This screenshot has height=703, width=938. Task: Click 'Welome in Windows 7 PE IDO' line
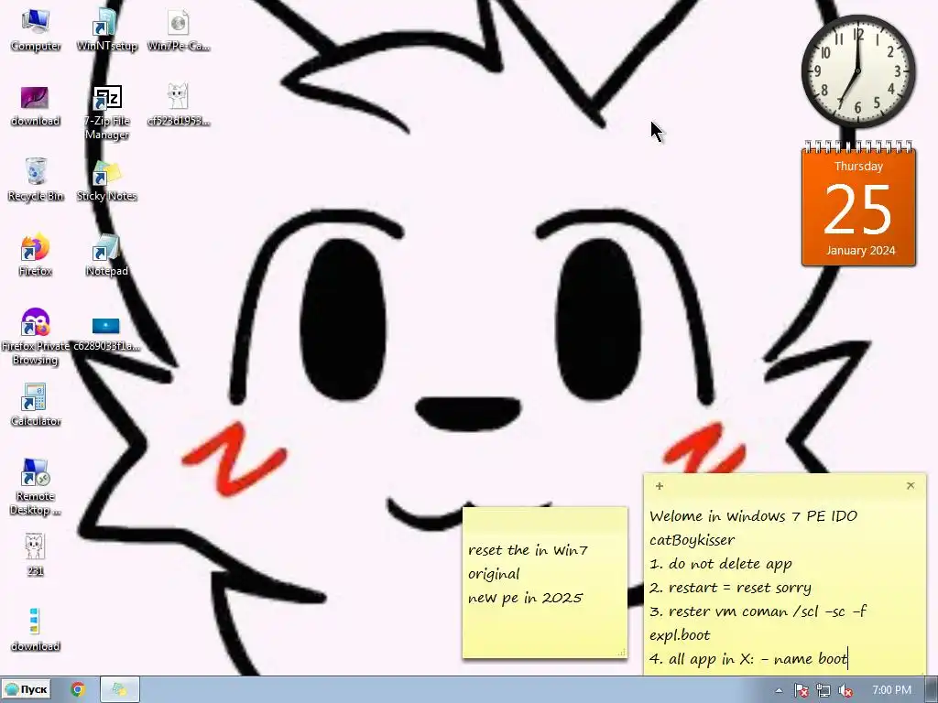tap(754, 516)
